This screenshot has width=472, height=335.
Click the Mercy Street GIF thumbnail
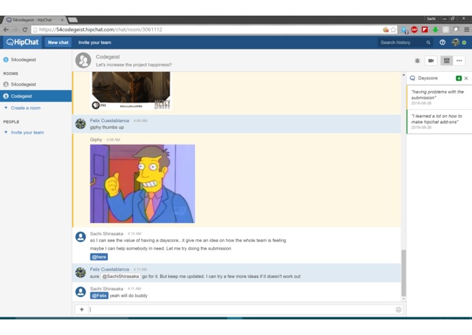130,90
